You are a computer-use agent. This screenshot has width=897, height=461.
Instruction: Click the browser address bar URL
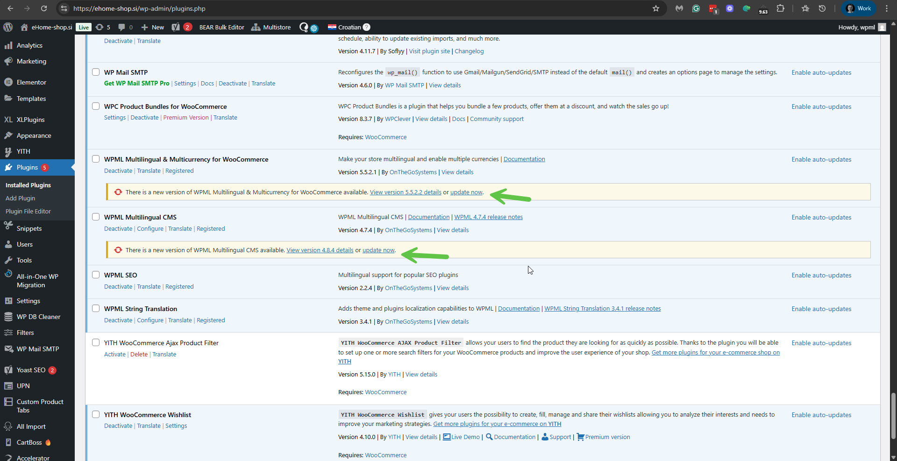tap(139, 8)
